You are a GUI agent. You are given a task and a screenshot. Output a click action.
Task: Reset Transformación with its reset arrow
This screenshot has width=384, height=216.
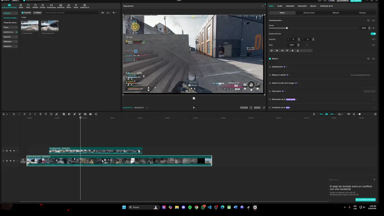(368, 20)
